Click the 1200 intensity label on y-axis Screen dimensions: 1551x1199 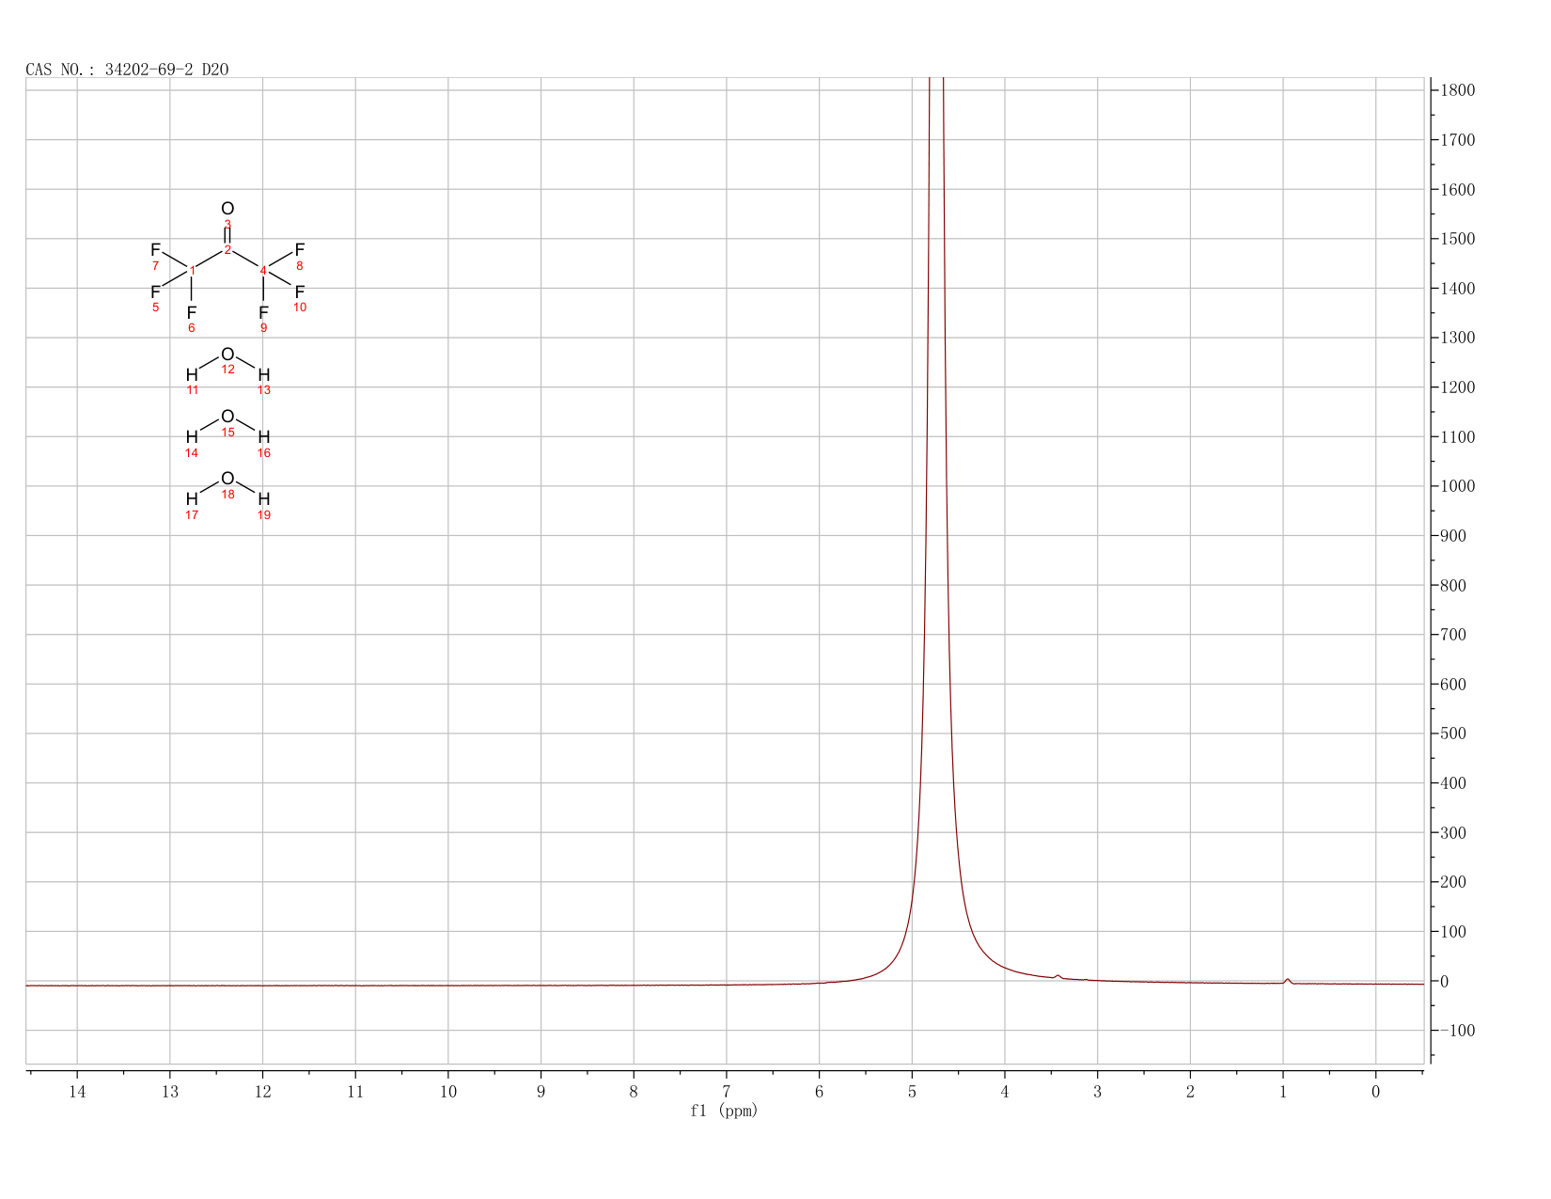click(x=1458, y=387)
